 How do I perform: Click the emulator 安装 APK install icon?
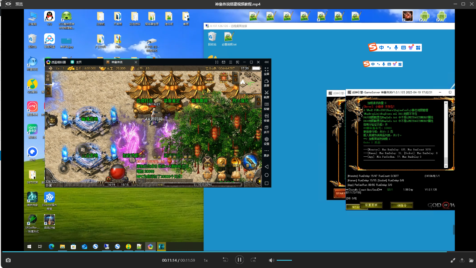(266, 118)
